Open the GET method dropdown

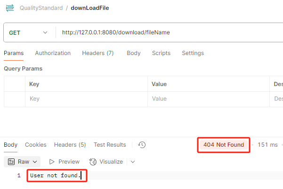click(28, 32)
